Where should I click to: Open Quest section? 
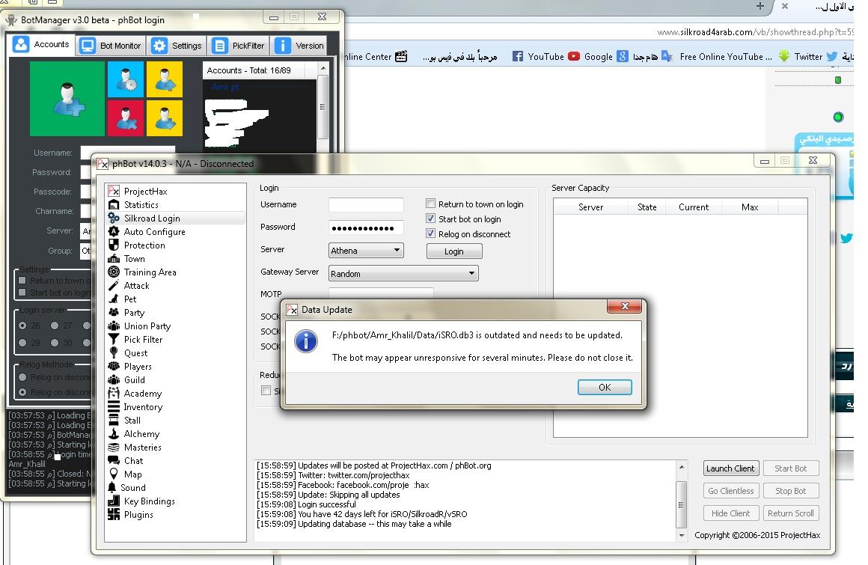(135, 353)
